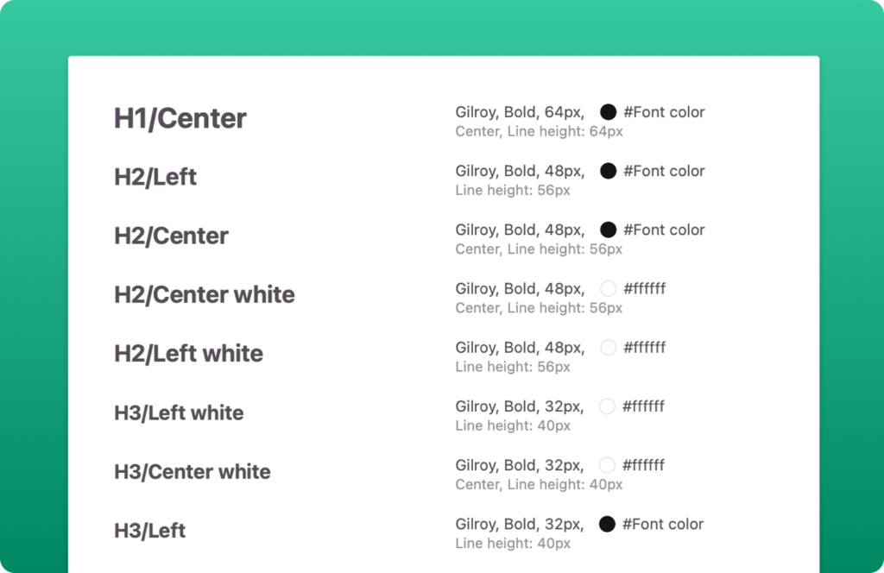Click the white color circle for H2/Left white
This screenshot has width=884, height=573.
tap(608, 348)
